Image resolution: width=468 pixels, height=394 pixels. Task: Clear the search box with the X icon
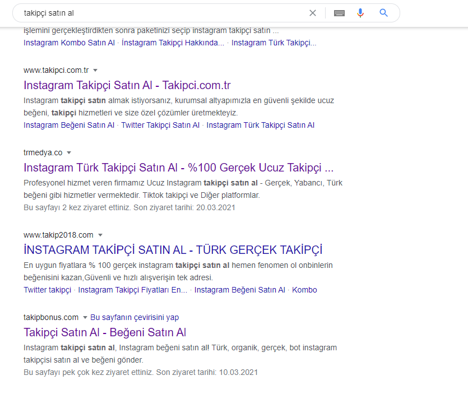point(313,13)
